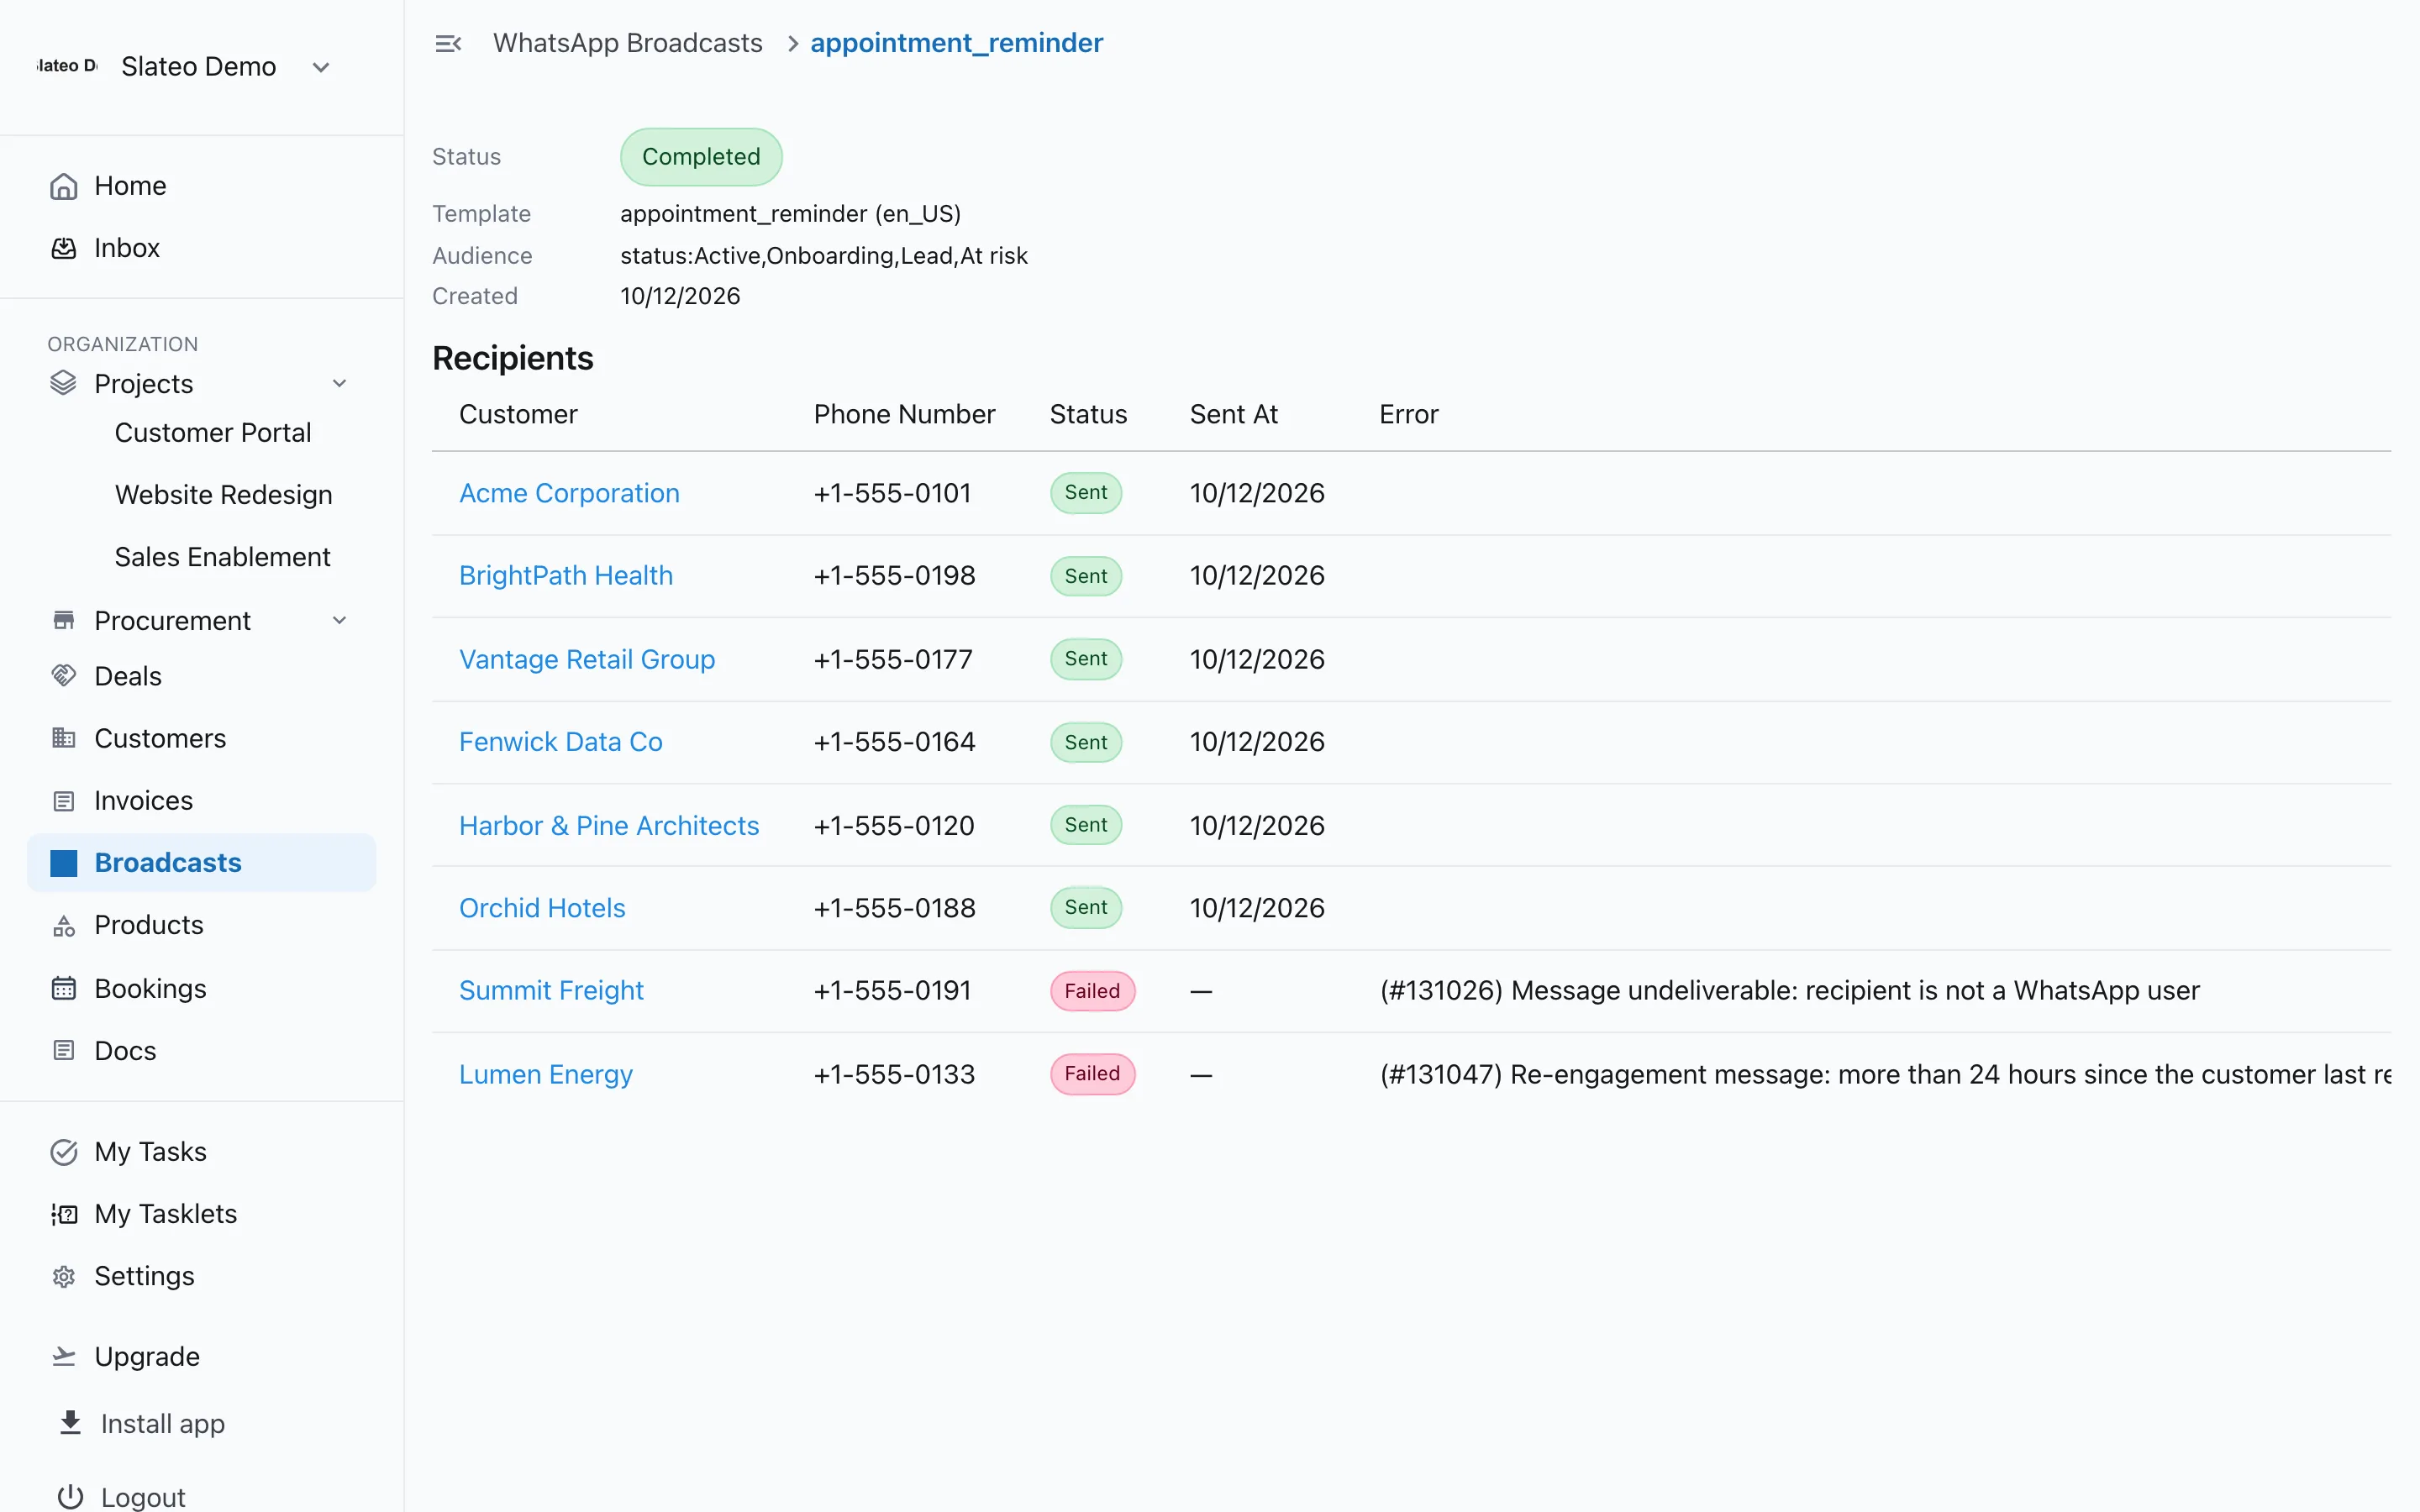Go to WhatsApp Broadcasts breadcrumb
This screenshot has width=2420, height=1512.
[628, 43]
